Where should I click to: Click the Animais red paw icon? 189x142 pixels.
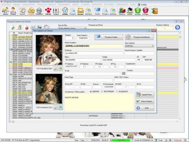pos(48,11)
